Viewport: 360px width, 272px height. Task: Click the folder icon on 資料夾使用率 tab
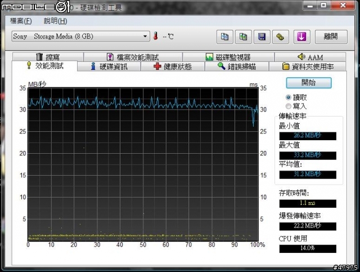click(286, 66)
